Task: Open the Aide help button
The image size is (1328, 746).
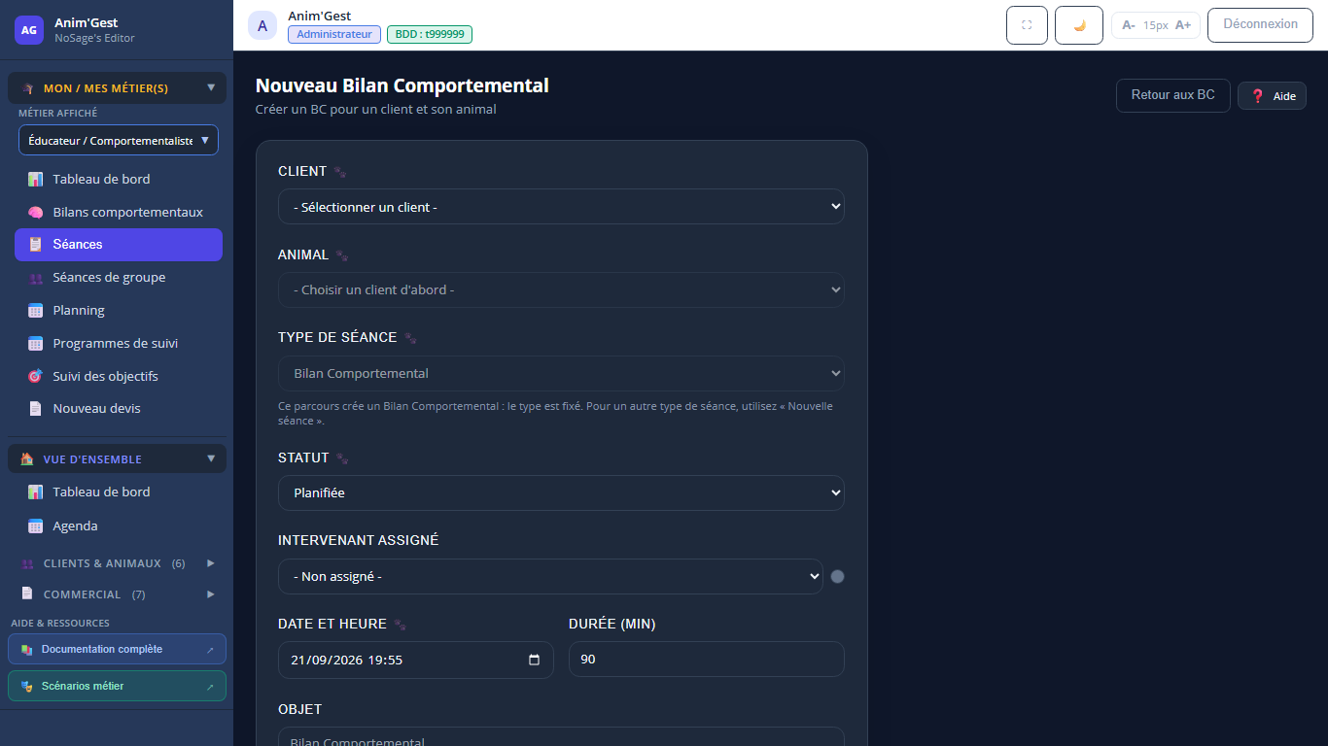Action: (1272, 96)
